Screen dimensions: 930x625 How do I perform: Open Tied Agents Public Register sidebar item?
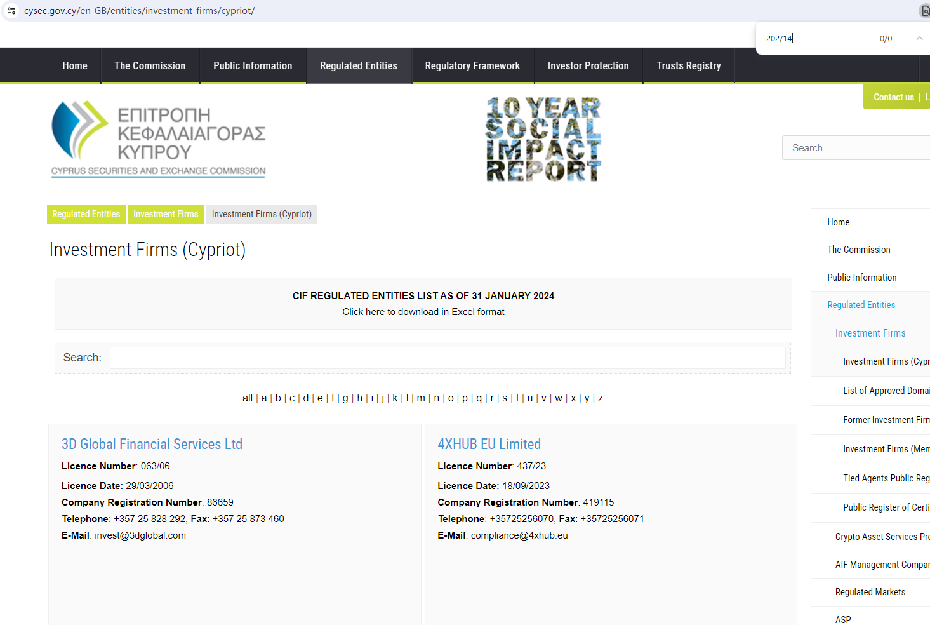(886, 478)
